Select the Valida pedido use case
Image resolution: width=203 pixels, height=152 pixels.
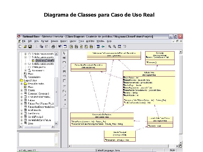pos(39,67)
